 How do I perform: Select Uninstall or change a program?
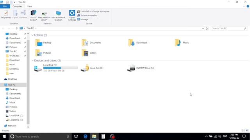pyautogui.click(x=93, y=11)
